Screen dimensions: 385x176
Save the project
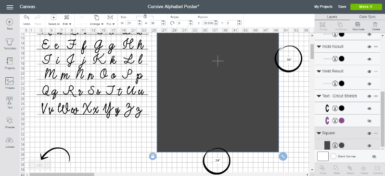pos(342,7)
